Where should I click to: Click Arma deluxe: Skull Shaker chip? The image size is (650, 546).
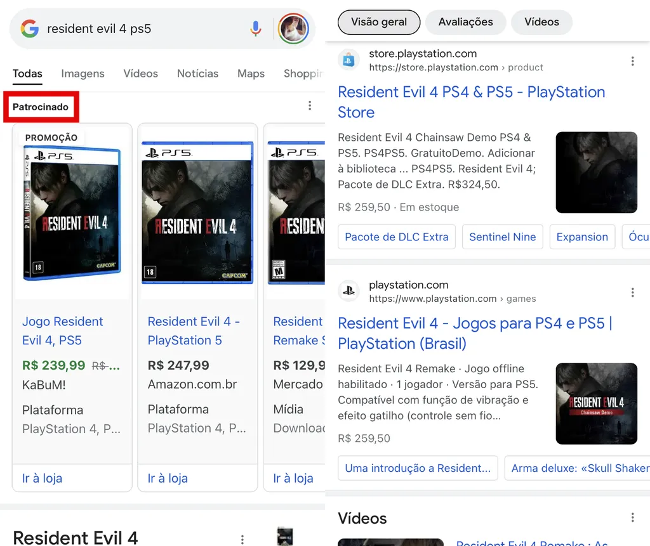tap(577, 468)
